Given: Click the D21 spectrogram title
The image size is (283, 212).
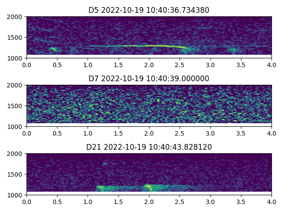Looking at the screenshot, I should (149, 147).
